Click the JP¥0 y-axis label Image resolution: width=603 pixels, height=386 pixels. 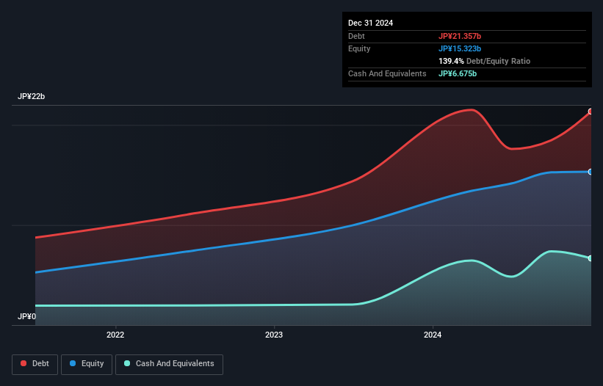point(26,316)
